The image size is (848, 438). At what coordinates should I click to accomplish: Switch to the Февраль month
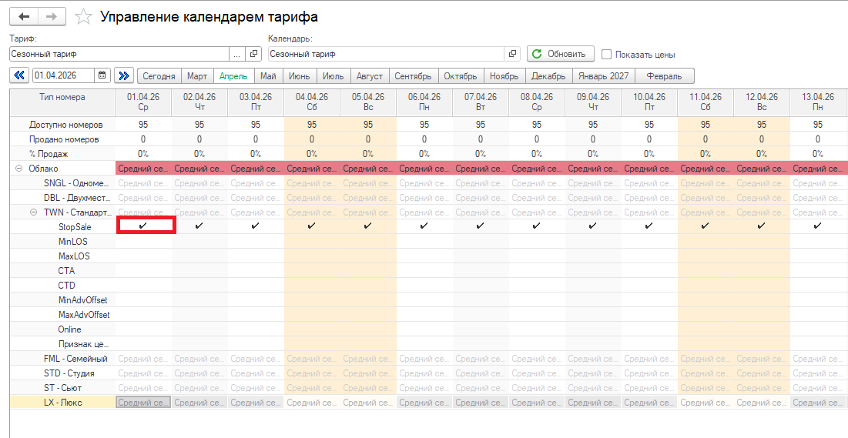[664, 76]
